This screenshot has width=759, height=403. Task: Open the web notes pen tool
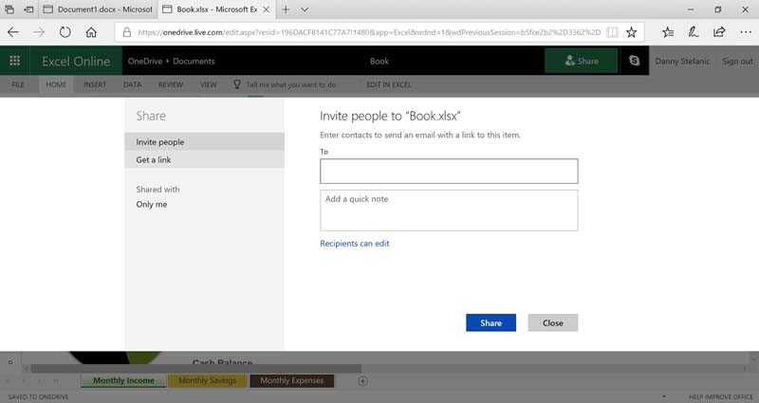click(694, 32)
